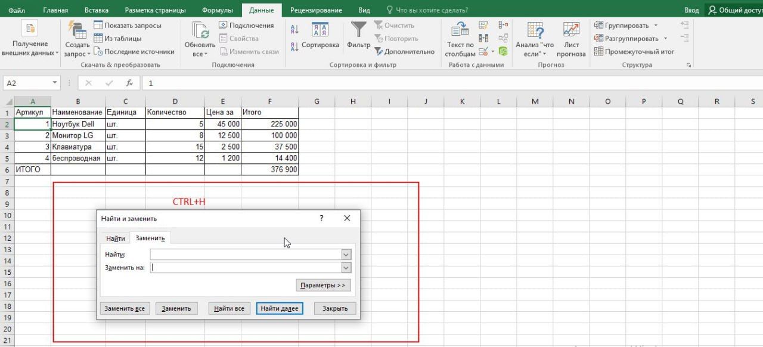
Task: Click Показать запросы in the ribbon
Action: 128,26
